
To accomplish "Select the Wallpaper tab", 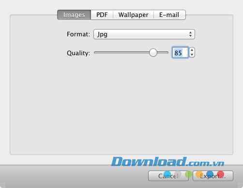I will pos(133,15).
